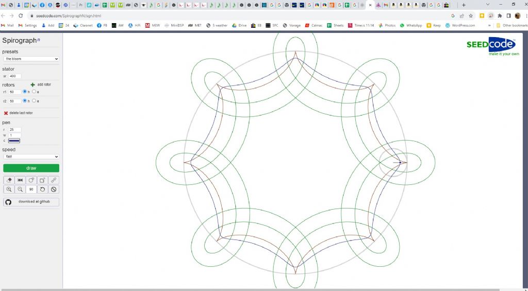The image size is (528, 291).
Task: Click the reset rotation arrow icon
Action: [42, 190]
